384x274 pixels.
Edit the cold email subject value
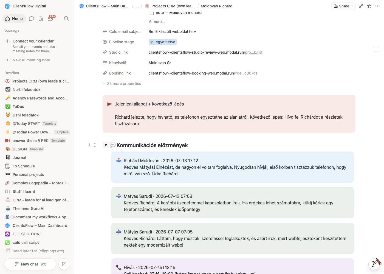point(172,32)
